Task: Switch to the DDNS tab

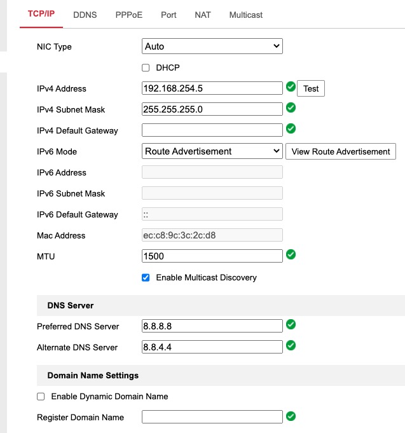Action: click(x=85, y=15)
